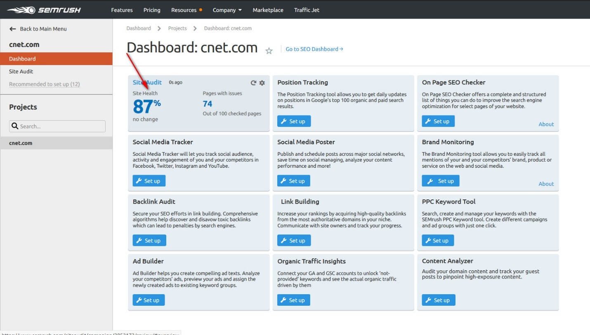The height and width of the screenshot is (335, 590).
Task: Click the 87% Site Health value
Action: point(147,107)
